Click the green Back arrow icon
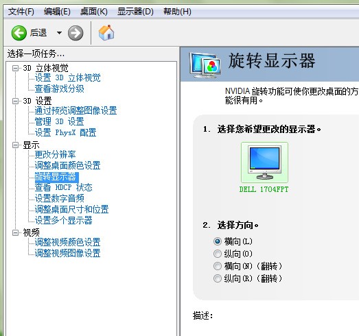The width and height of the screenshot is (359, 336). [x=19, y=33]
